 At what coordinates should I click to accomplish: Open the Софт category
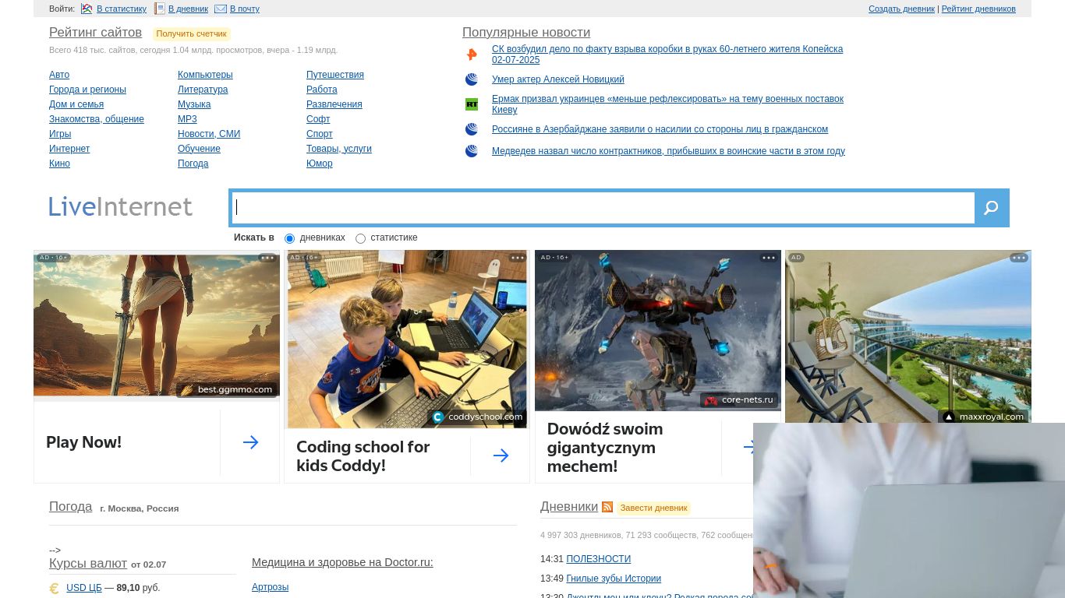pyautogui.click(x=318, y=119)
